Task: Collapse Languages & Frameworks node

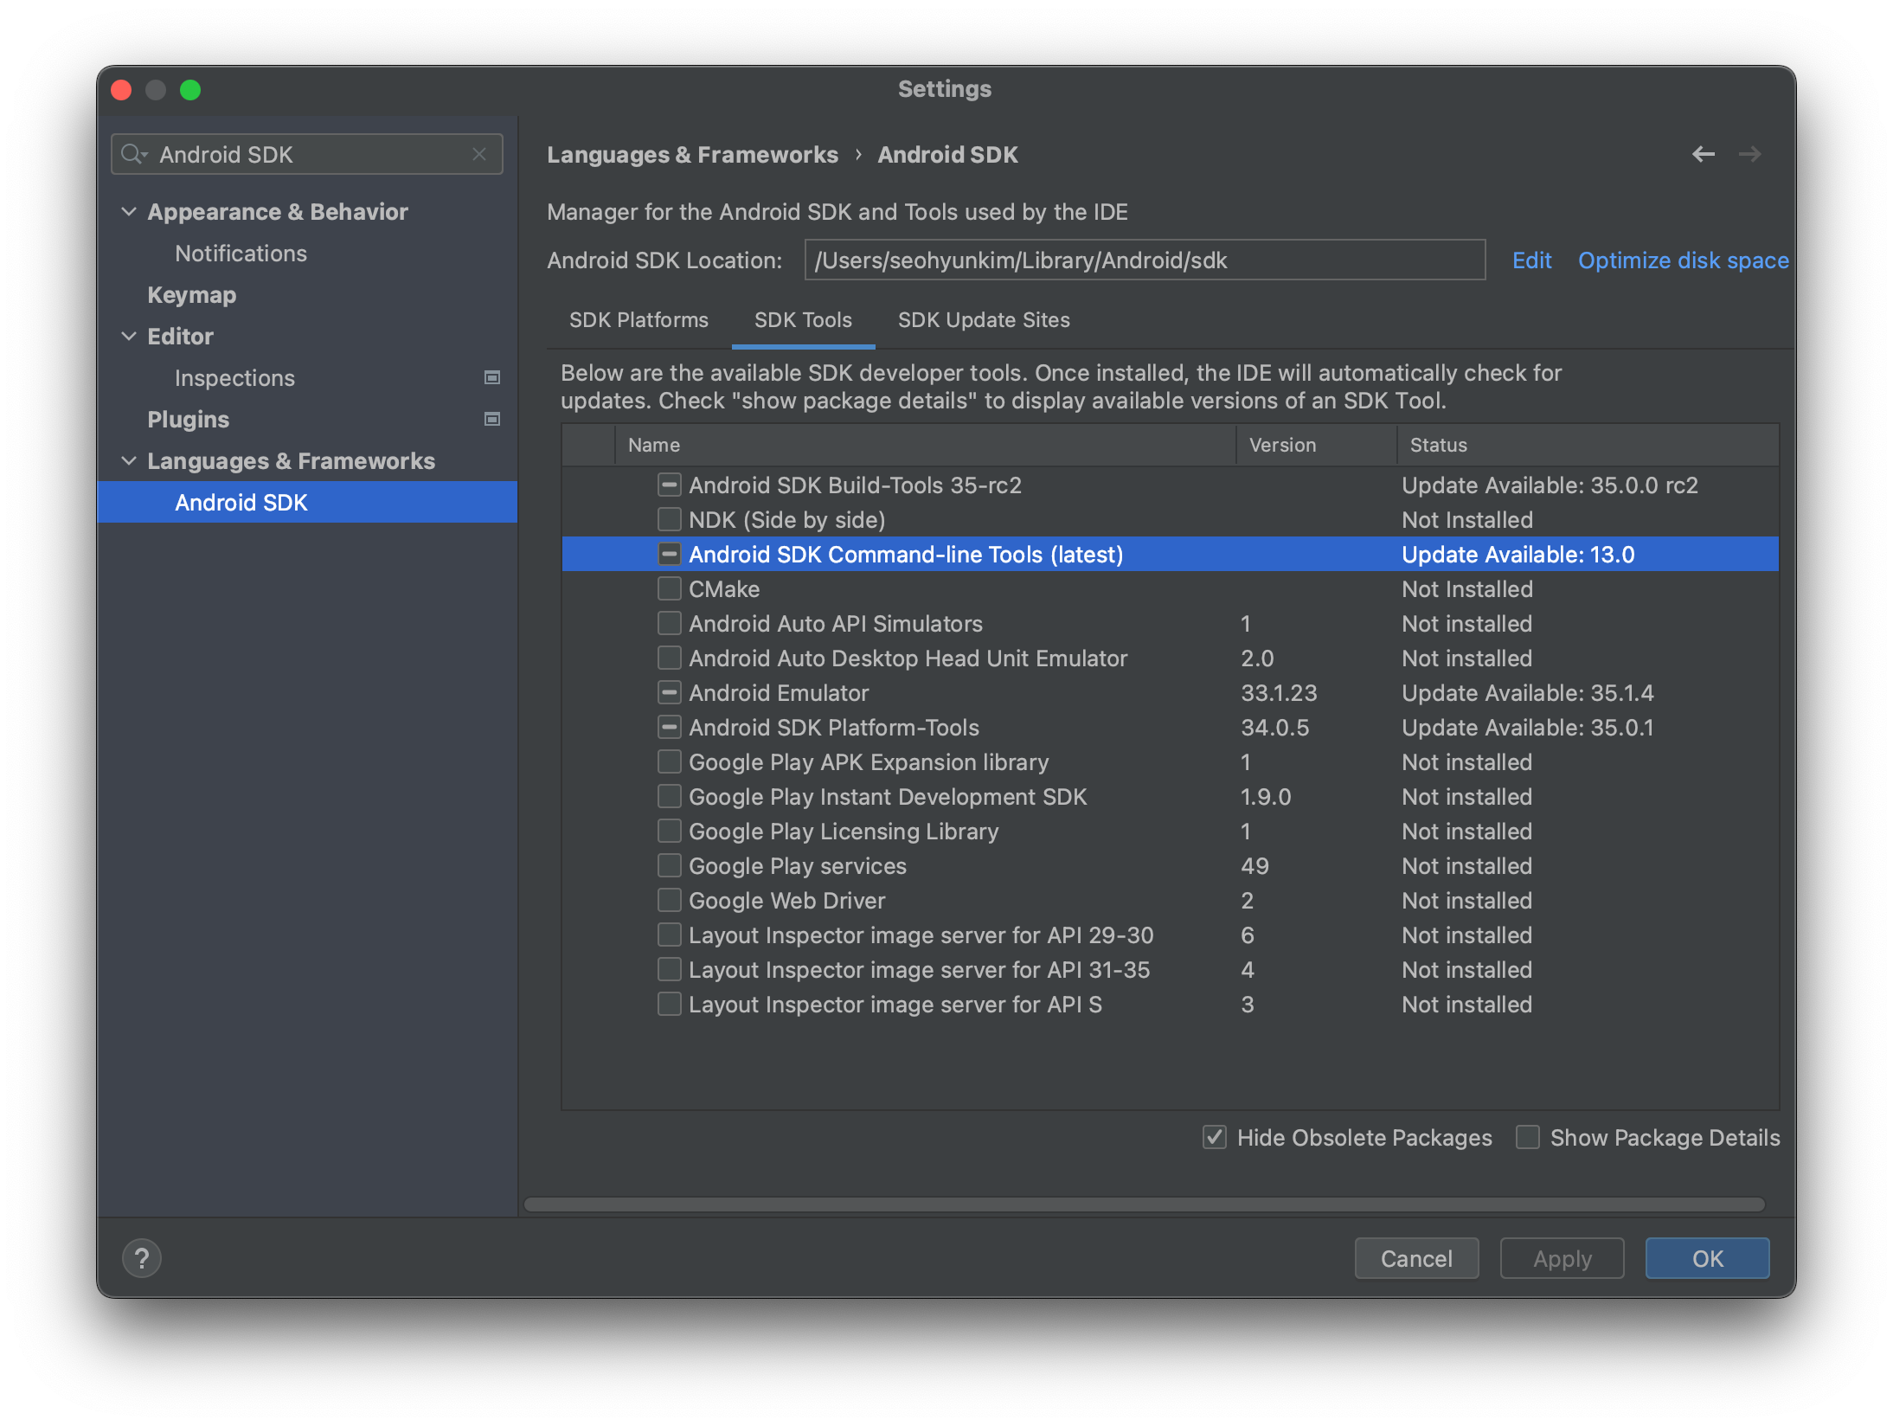Action: (x=129, y=460)
